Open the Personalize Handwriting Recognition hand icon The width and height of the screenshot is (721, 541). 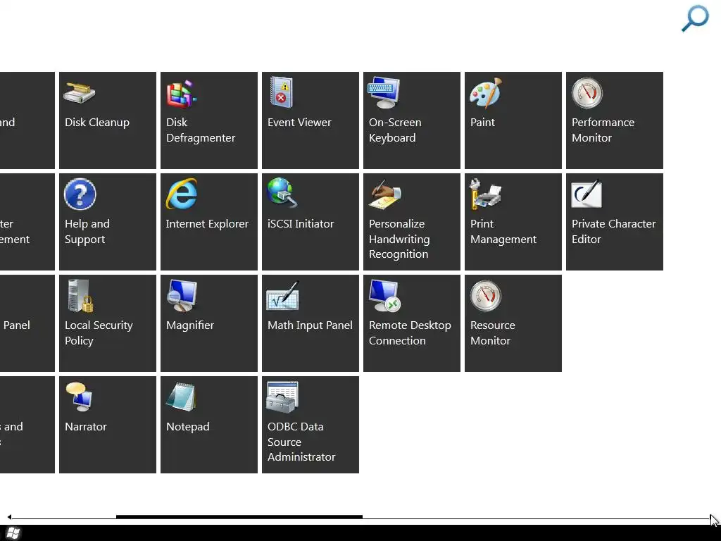[x=385, y=194]
